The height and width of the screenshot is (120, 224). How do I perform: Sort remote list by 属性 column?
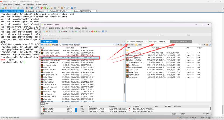[188, 48]
